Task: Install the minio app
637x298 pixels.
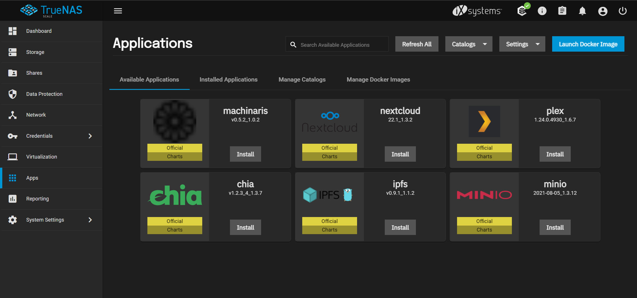Action: tap(555, 227)
